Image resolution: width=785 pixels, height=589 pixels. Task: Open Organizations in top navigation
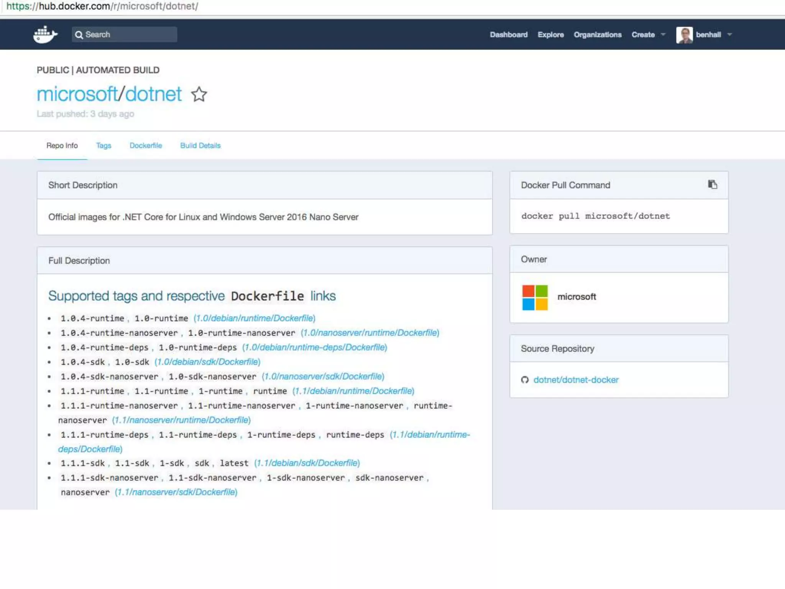coord(597,35)
